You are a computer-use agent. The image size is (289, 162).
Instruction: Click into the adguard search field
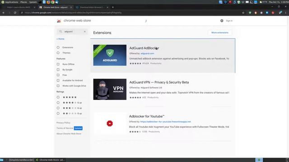click(x=73, y=31)
